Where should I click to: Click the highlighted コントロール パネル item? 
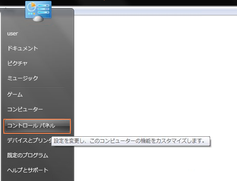coord(37,126)
